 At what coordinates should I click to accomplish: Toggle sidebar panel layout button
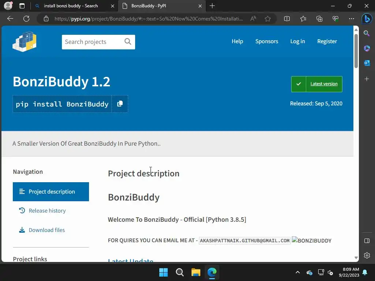[367, 241]
